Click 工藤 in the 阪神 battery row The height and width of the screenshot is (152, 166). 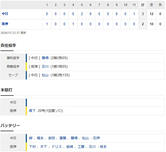click(x=81, y=147)
